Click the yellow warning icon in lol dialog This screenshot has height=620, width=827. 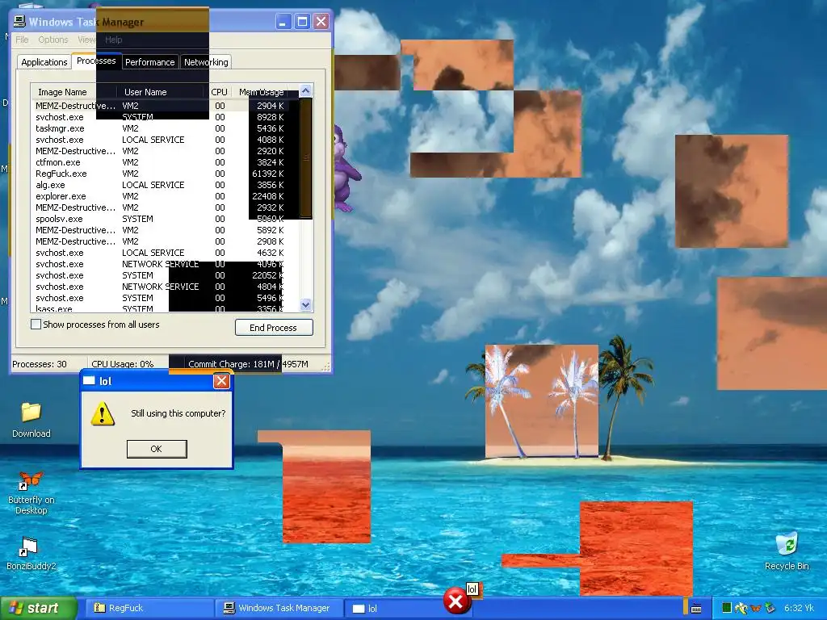[x=103, y=414]
